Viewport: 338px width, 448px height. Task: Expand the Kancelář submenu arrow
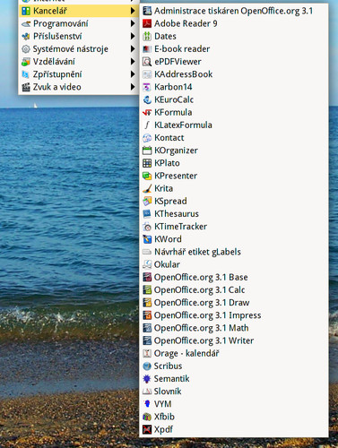(133, 11)
